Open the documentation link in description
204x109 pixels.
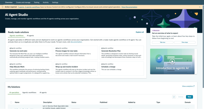76,42
